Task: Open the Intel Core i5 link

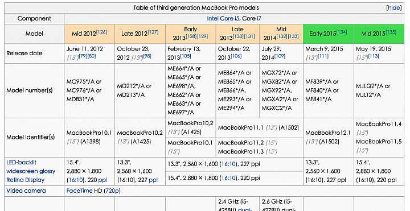Action: coord(223,19)
